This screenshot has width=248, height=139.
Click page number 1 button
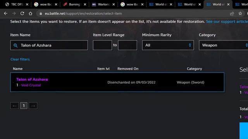(24, 105)
